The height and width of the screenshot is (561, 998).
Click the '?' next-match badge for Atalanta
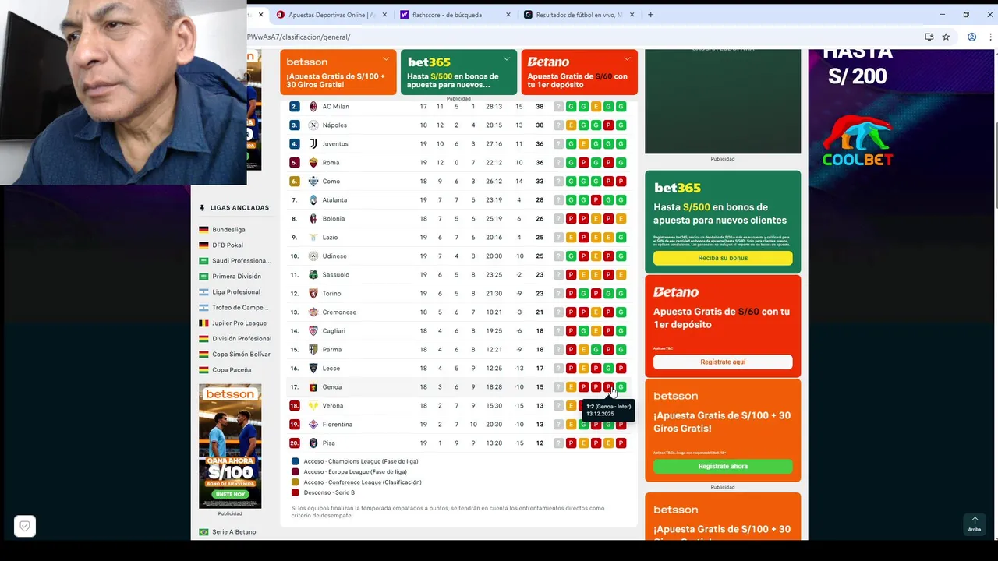click(558, 200)
